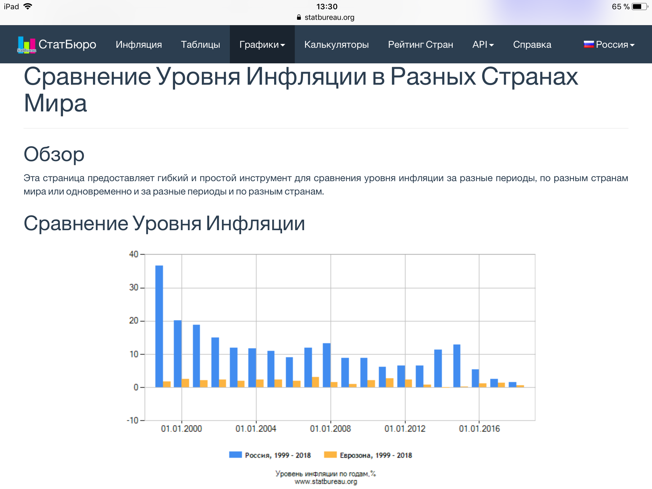Open the Графики dropdown menu
Viewport: 652px width, 489px height.
click(262, 45)
